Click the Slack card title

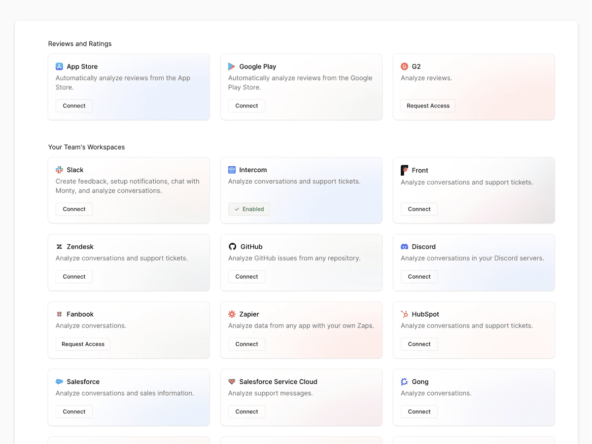coord(75,170)
